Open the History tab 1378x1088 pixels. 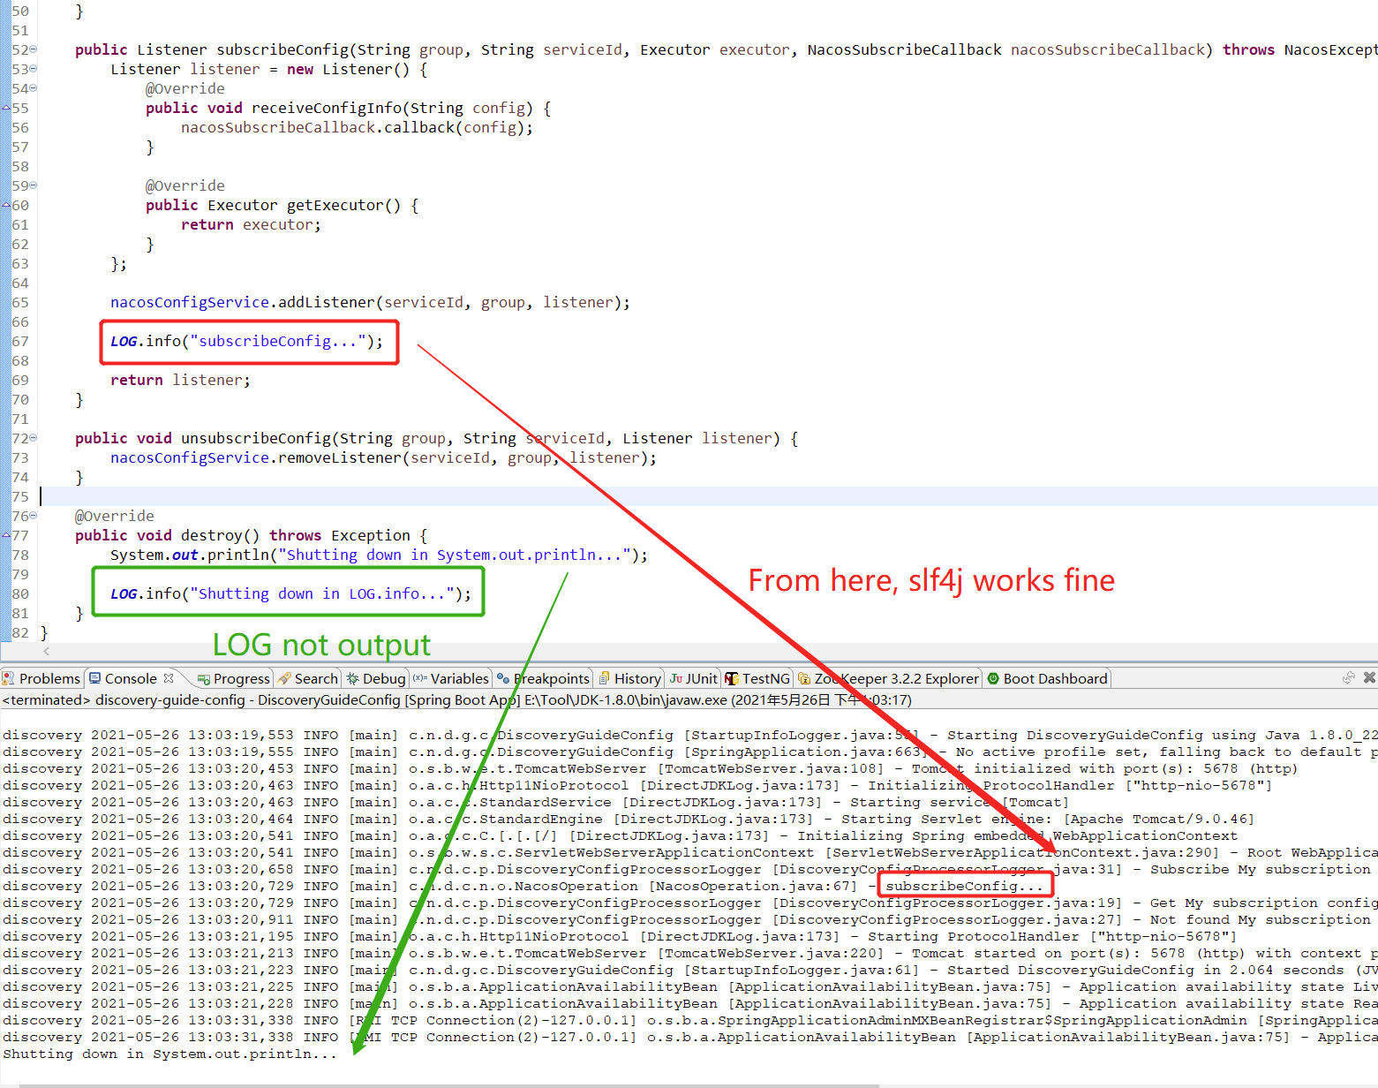tap(629, 678)
